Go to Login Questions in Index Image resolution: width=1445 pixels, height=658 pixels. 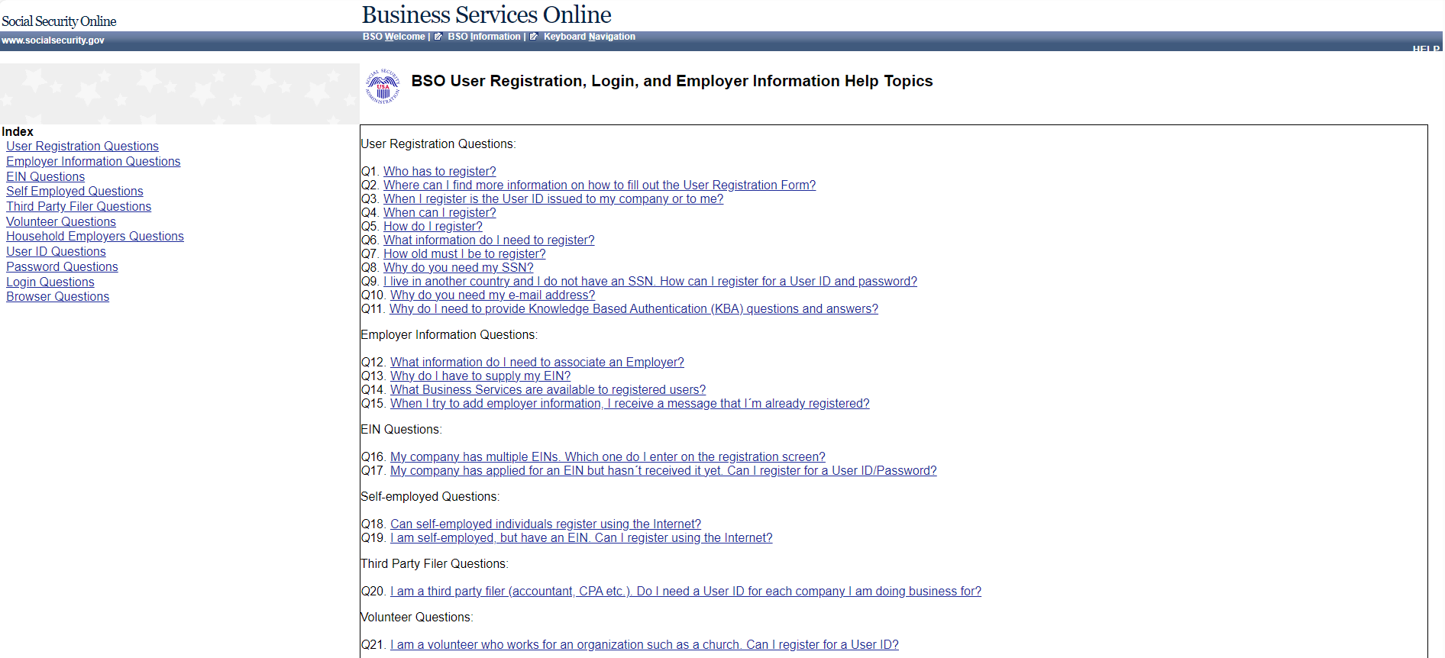point(50,282)
